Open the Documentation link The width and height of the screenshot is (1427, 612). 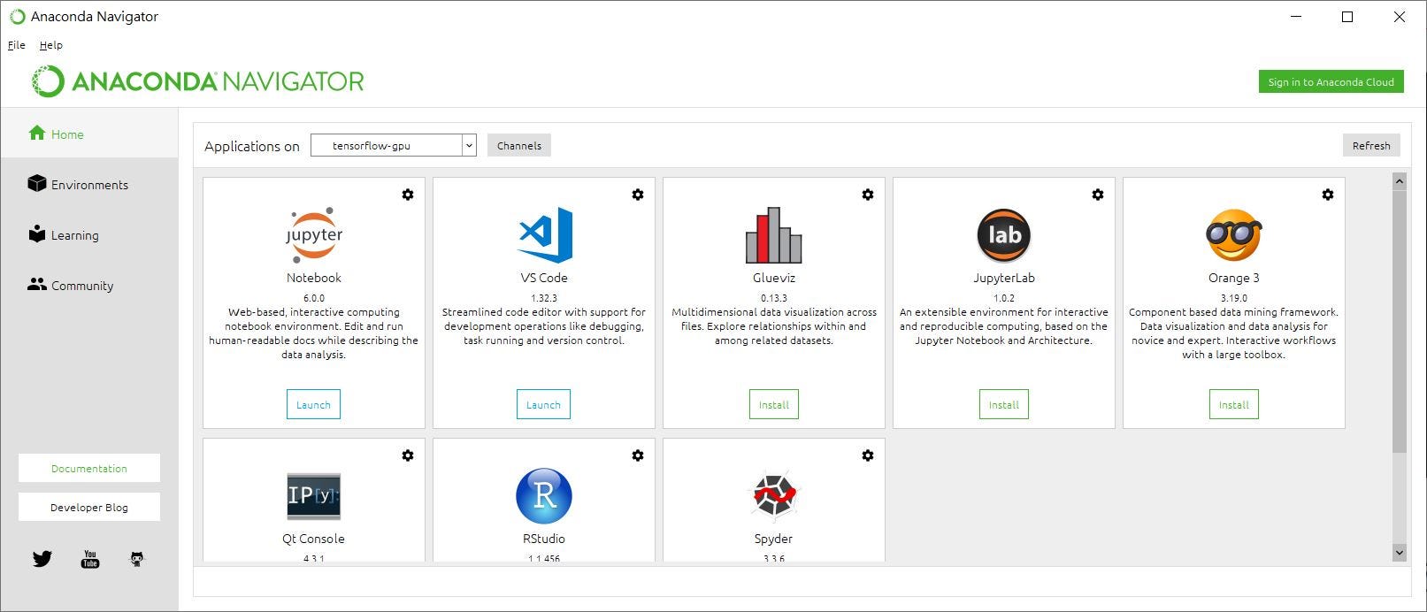[89, 469]
